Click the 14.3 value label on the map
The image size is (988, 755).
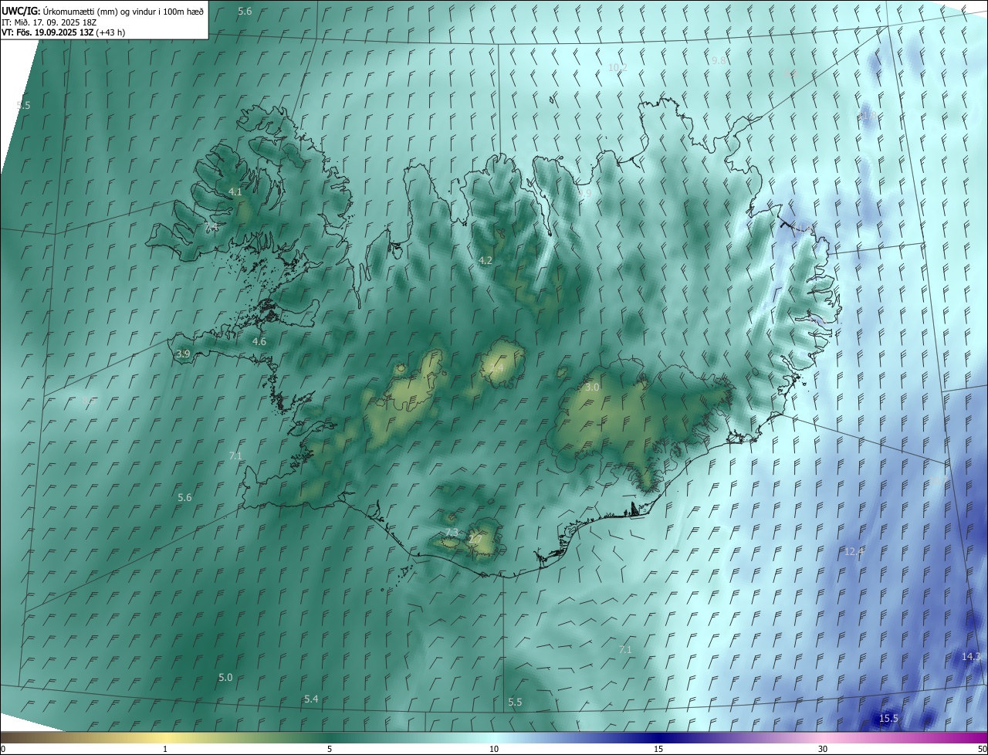click(x=971, y=656)
